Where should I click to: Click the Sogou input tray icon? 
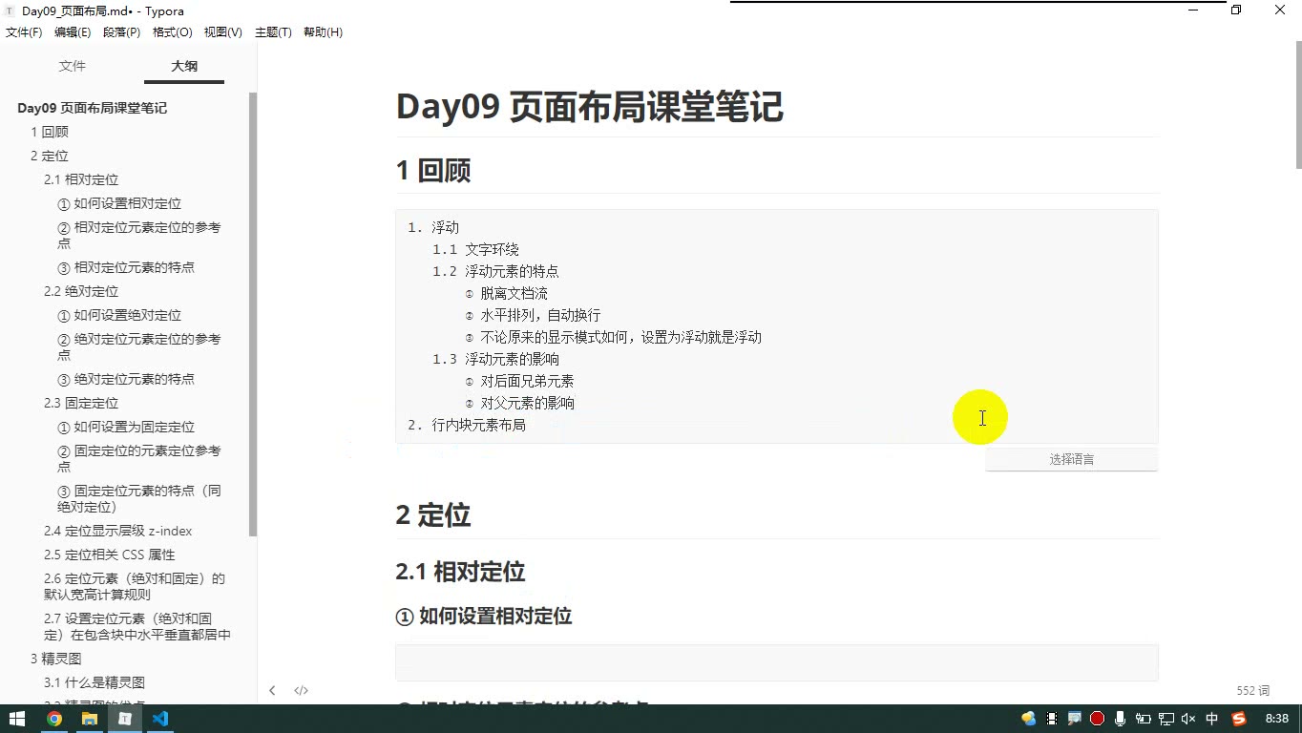(x=1239, y=719)
